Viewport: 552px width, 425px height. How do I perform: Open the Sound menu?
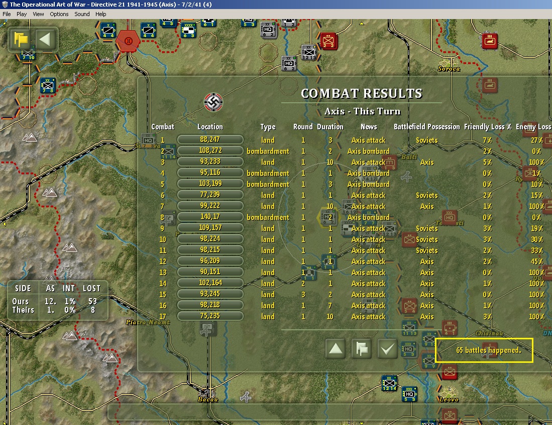82,14
